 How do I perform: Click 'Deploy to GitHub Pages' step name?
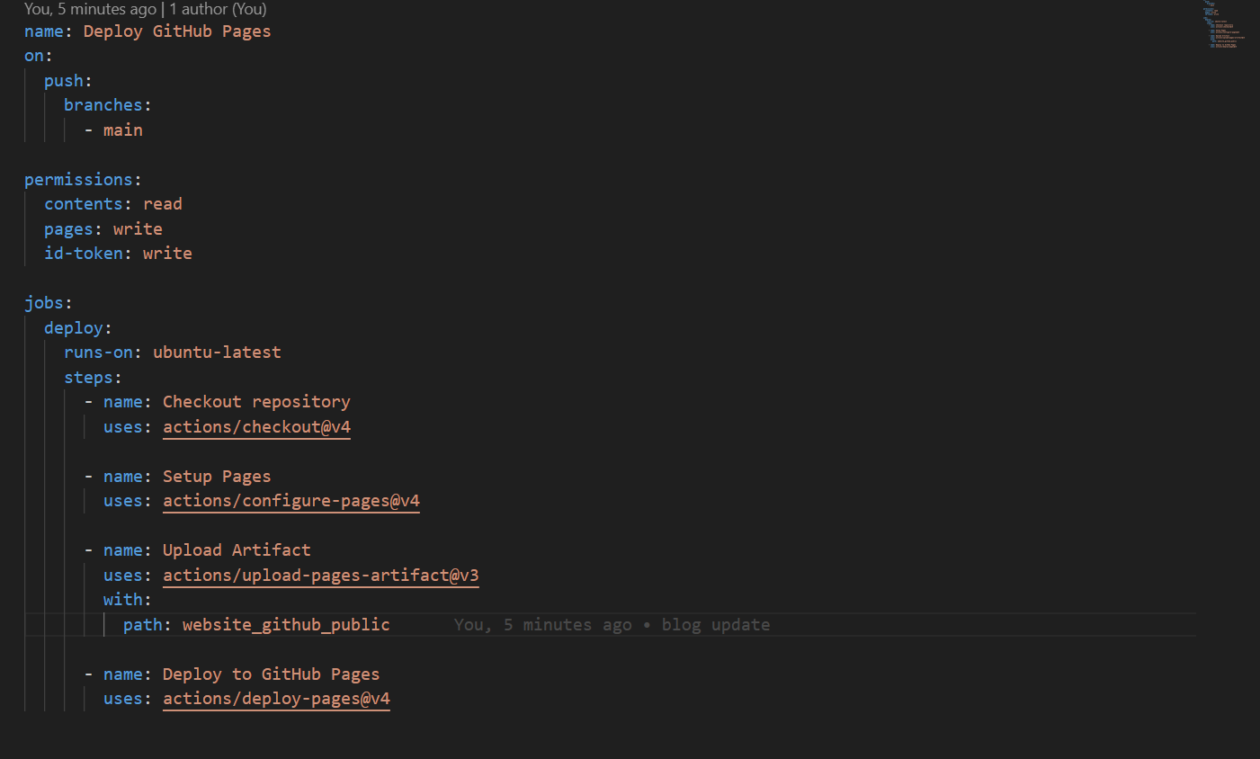pos(271,674)
